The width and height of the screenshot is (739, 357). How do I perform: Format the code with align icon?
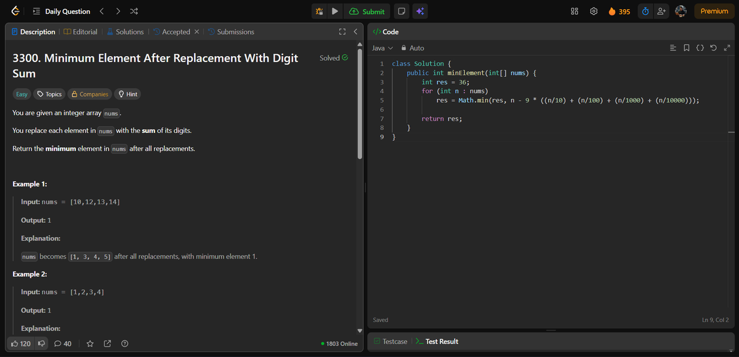673,48
